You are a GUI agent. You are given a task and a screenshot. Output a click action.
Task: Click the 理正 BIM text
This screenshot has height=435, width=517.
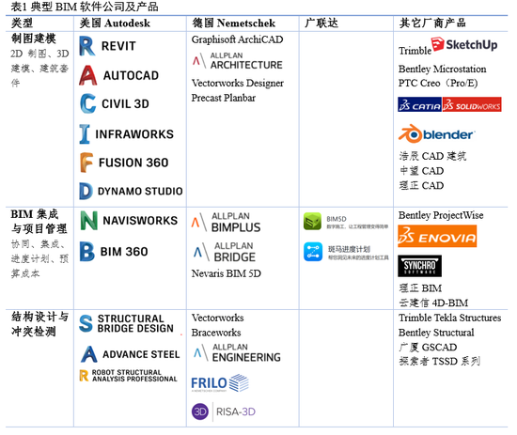(x=420, y=288)
